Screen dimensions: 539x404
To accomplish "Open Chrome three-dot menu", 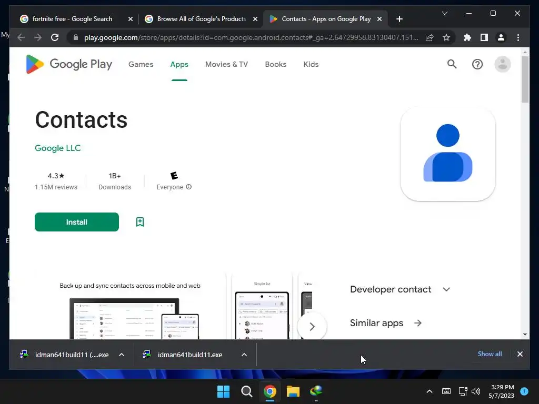I will pos(518,37).
